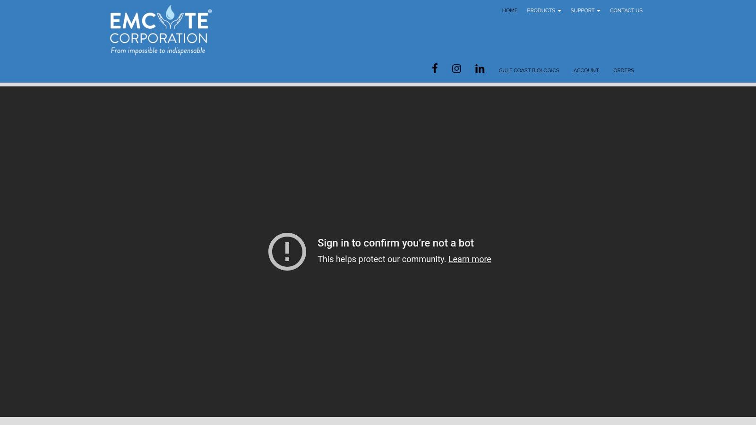Open the Facebook page icon

(435, 68)
